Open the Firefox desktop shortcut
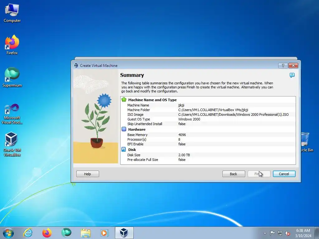This screenshot has width=319, height=239. point(12,45)
